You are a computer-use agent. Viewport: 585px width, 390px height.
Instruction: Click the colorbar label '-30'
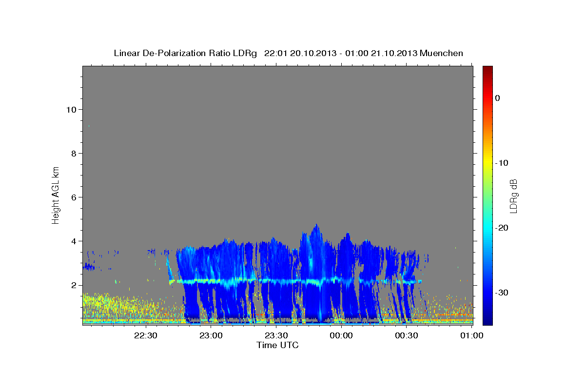tap(502, 292)
